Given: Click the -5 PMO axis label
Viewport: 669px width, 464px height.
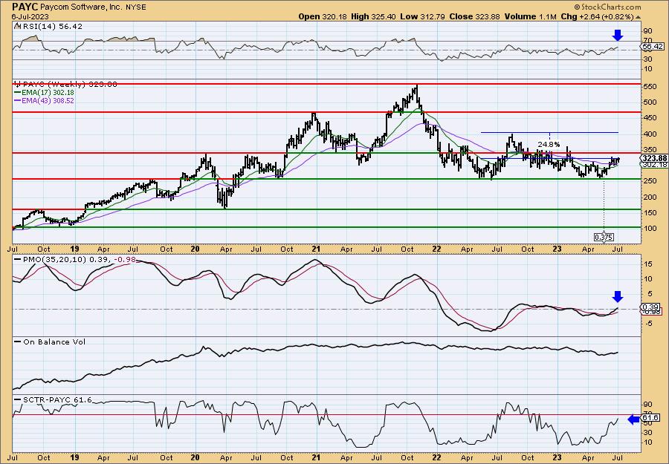Looking at the screenshot, I should tap(648, 324).
